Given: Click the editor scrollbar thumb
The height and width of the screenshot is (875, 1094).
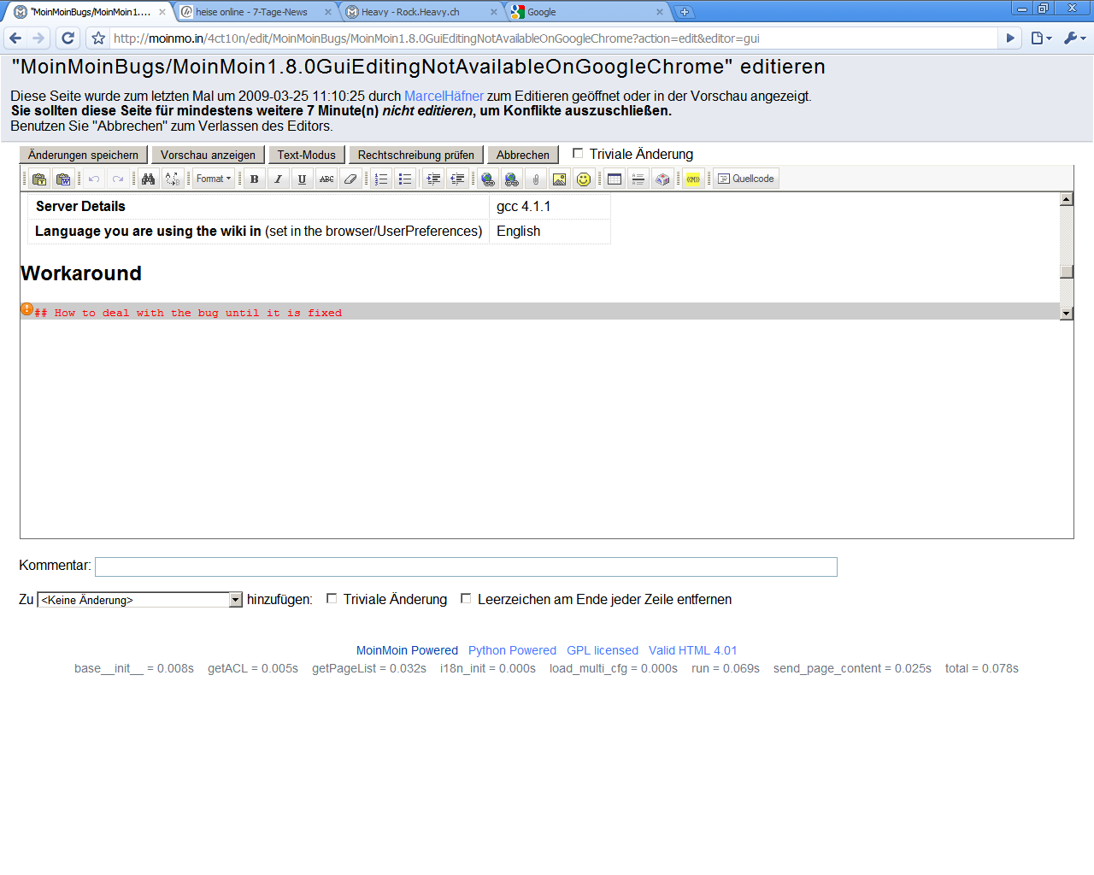Looking at the screenshot, I should (x=1067, y=272).
